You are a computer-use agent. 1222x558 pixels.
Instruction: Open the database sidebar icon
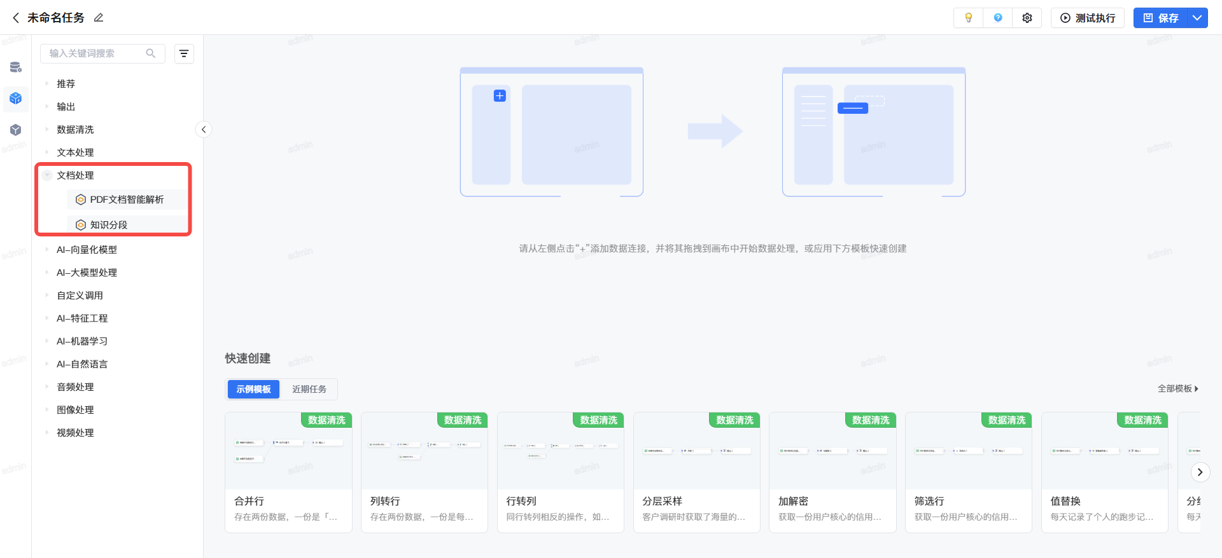pos(16,67)
